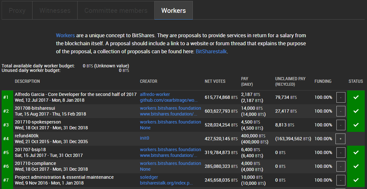The image size is (367, 189).
Task: Click net votes value 427,520,145 BTS
Action: pos(221,139)
